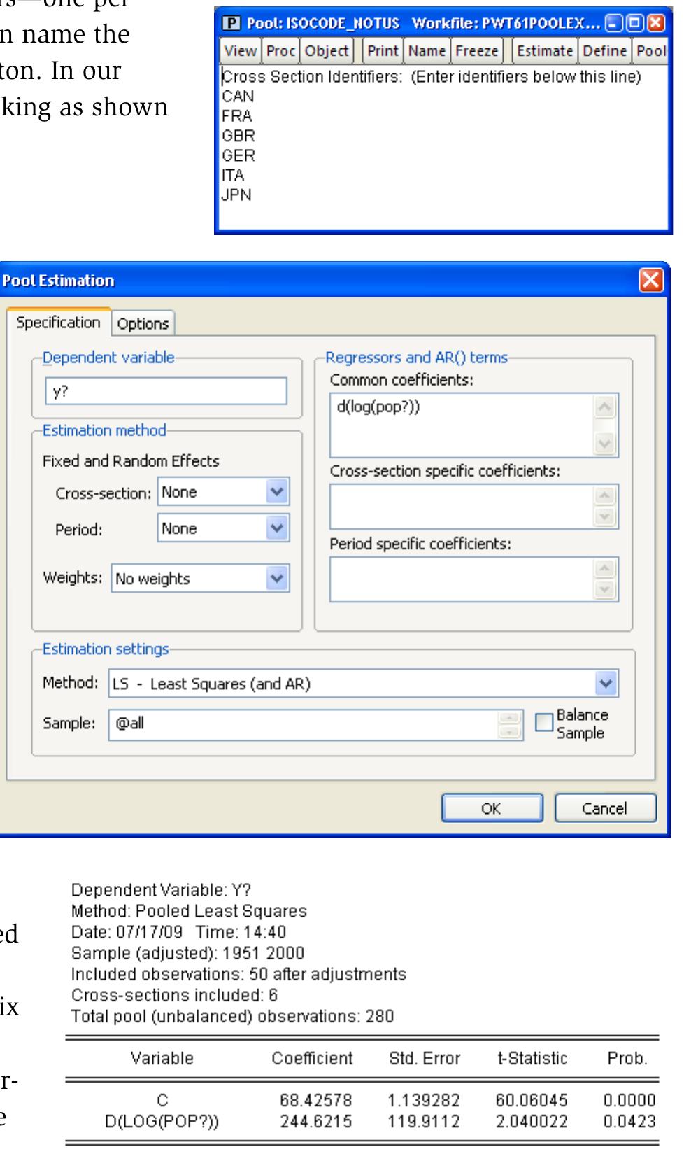Click the Common coefficients scrollbar down arrow
This screenshot has width=684, height=1156.
tap(605, 444)
